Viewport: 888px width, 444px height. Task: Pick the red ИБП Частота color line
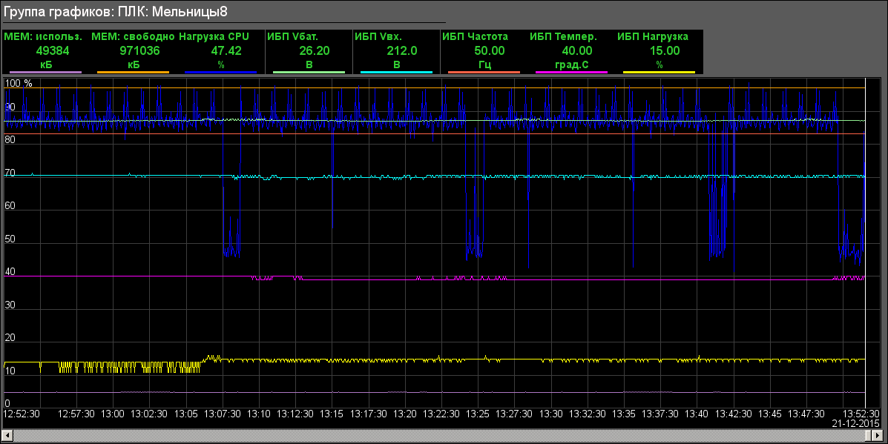[x=484, y=73]
